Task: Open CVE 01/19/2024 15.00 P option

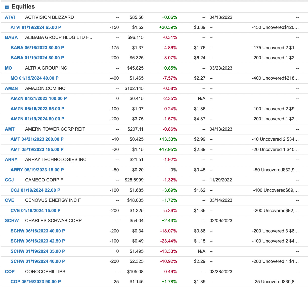Action: (x=35, y=211)
